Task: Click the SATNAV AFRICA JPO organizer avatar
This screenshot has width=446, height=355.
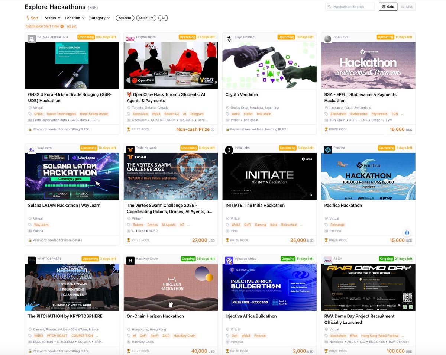Action: tap(32, 39)
